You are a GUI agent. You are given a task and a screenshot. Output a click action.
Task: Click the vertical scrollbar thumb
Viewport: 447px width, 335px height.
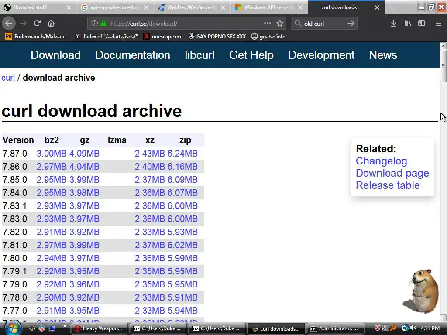(x=444, y=66)
